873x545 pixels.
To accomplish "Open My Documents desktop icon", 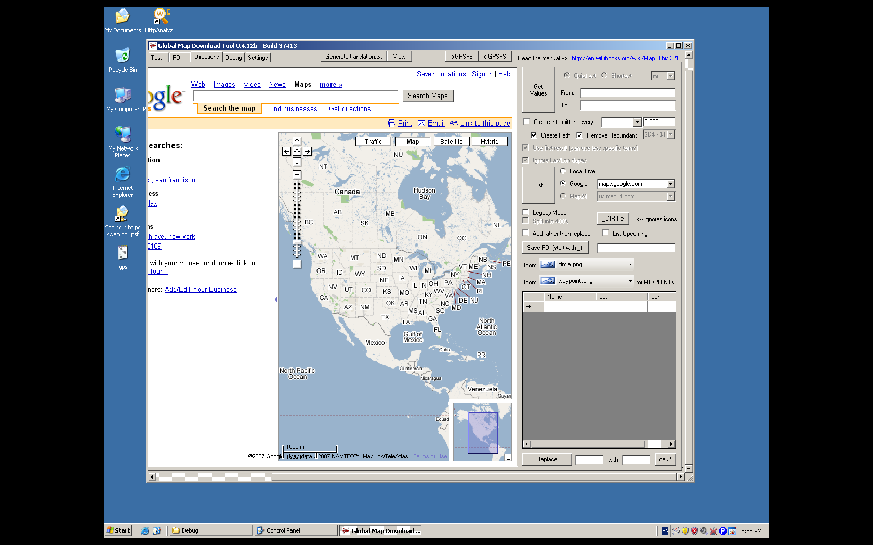I will tap(123, 17).
